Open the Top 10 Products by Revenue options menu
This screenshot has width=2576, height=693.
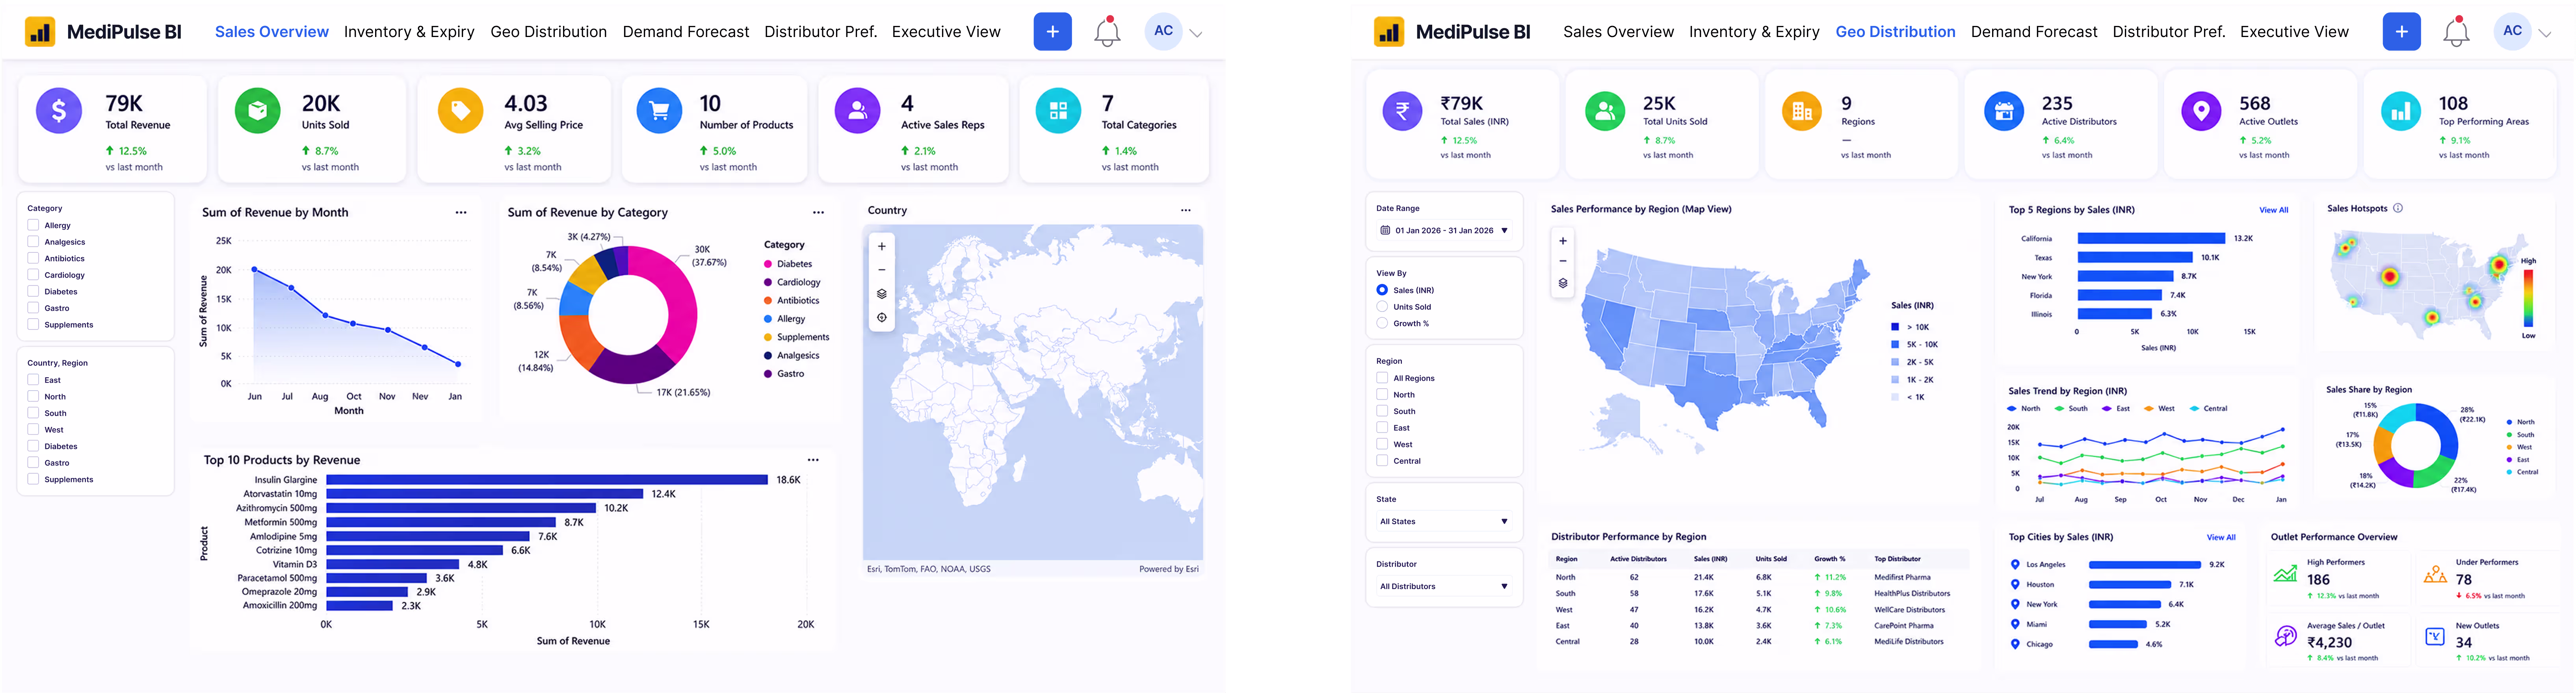[813, 460]
